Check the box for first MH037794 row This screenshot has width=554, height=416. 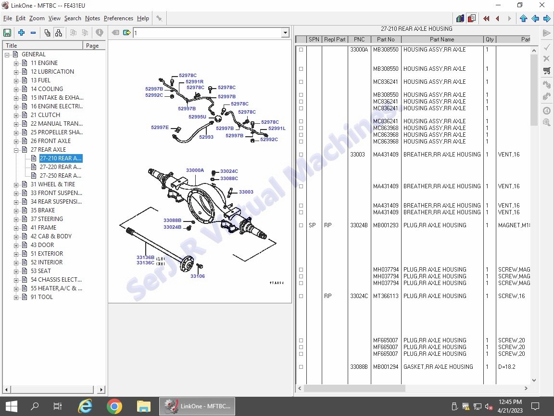coord(301,270)
